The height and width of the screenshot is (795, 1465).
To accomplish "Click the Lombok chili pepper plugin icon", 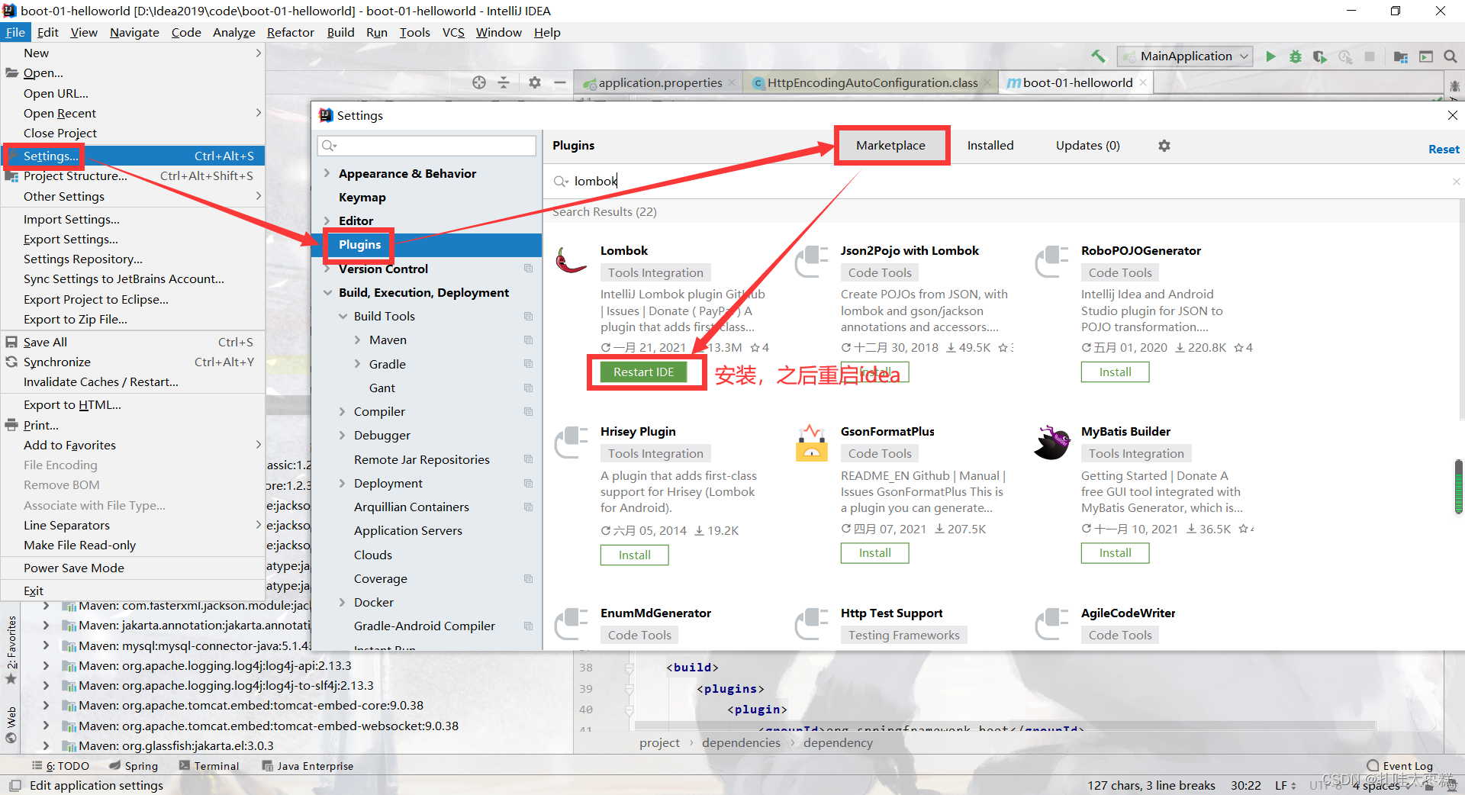I will pyautogui.click(x=572, y=260).
